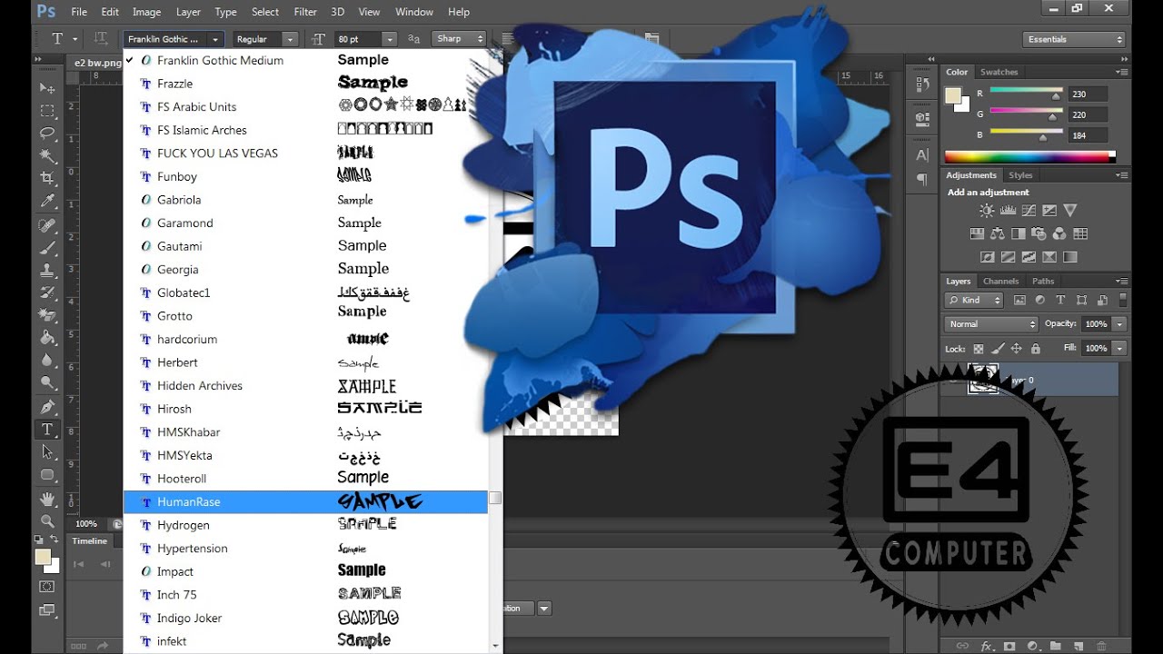Screen dimensions: 1163x654
Task: Open the Essentials workspace dropdown
Action: point(1074,39)
